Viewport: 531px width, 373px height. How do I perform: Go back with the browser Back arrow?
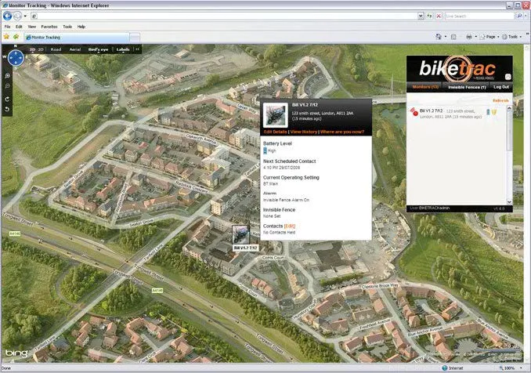7,16
